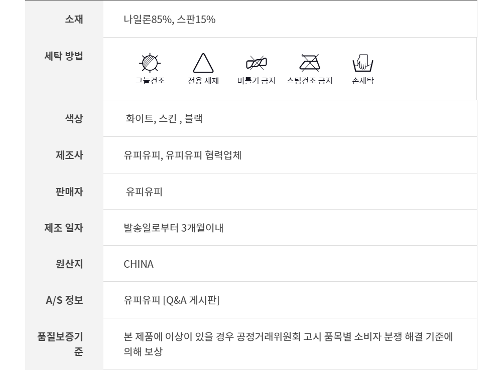
Task: Click the 그늘건조 caption text
Action: coord(150,81)
